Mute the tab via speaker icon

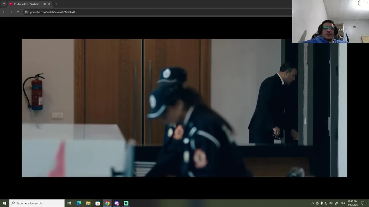click(x=44, y=4)
